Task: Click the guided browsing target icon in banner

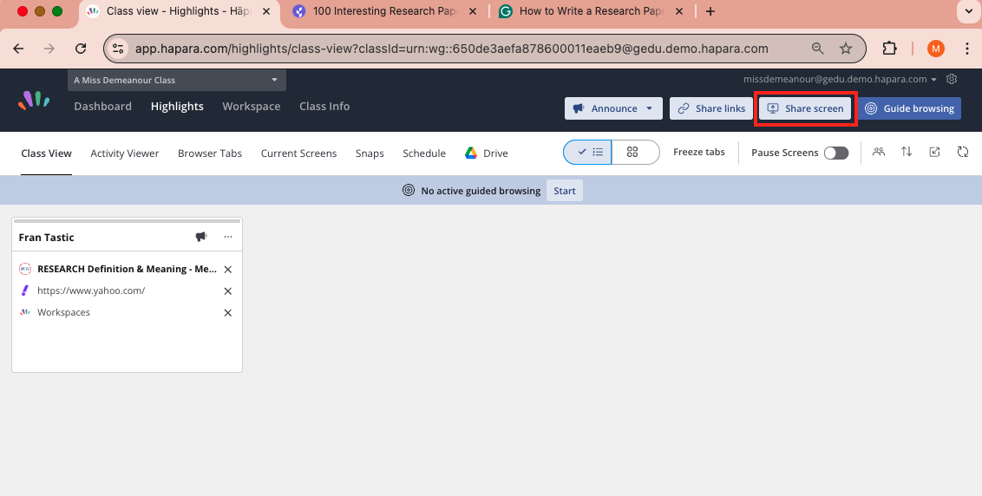Action: 409,191
